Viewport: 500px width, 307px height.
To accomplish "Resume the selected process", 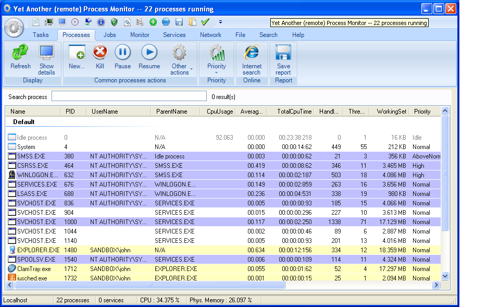I will tap(149, 57).
